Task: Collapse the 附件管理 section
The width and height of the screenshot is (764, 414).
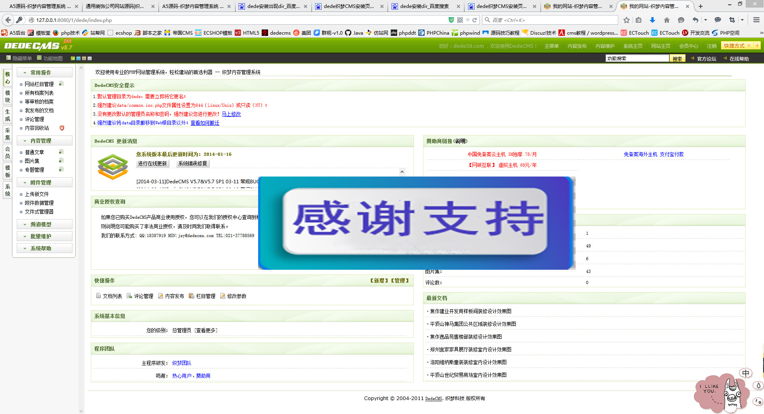Action: [x=45, y=182]
